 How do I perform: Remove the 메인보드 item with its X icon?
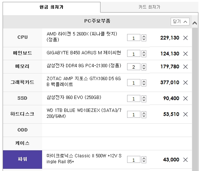tap(185, 54)
